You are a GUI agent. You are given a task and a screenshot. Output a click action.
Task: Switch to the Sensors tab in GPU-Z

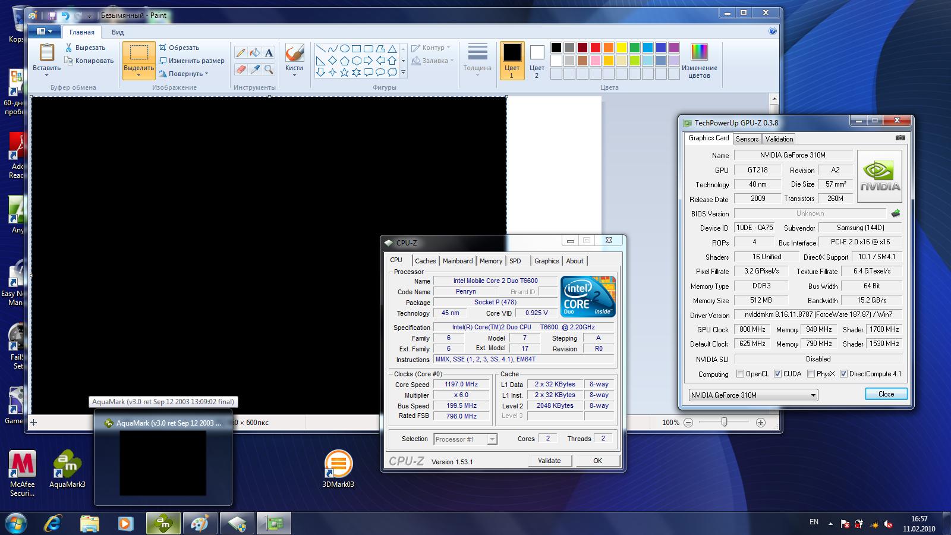tap(747, 139)
